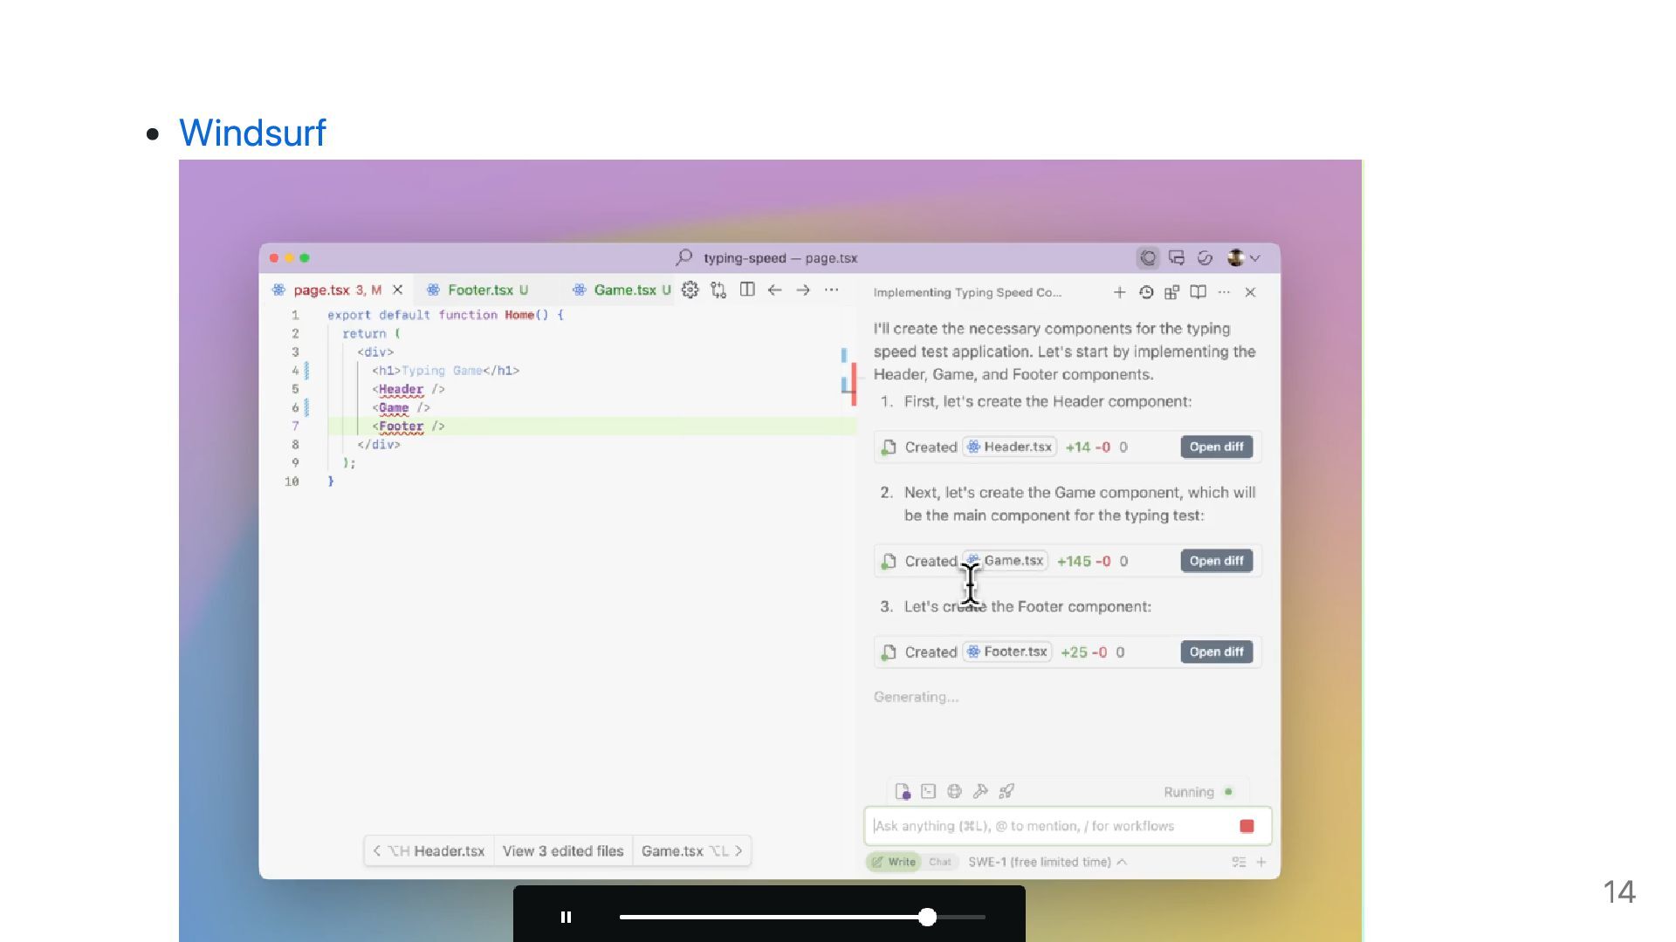Viewport: 1676px width, 942px height.
Task: Open conversation history clock icon
Action: [1146, 292]
